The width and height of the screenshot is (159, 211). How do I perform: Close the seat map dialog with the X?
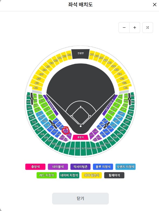155,5
